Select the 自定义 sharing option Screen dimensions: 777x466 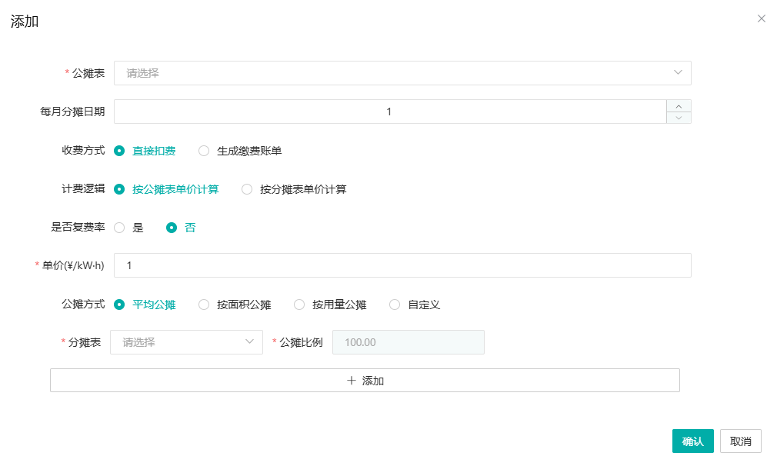pyautogui.click(x=395, y=305)
